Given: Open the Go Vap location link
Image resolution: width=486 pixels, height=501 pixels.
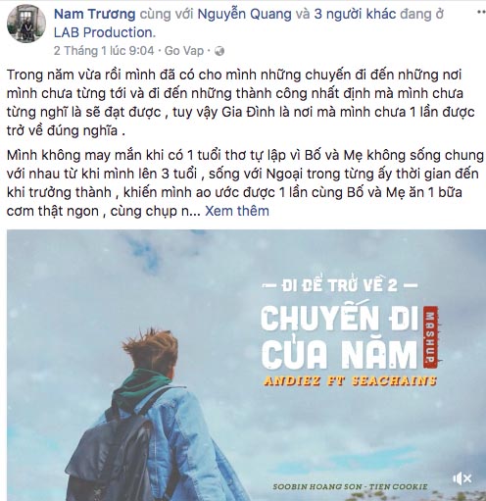Looking at the screenshot, I should 184,51.
